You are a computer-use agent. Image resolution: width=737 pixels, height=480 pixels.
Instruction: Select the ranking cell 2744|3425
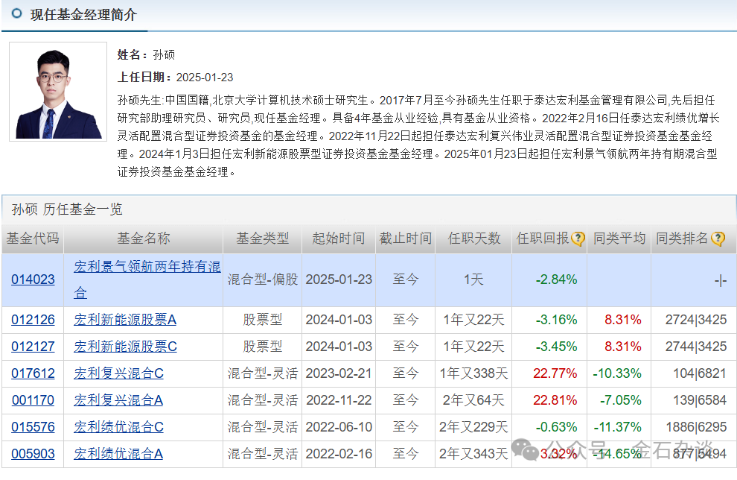pyautogui.click(x=695, y=347)
